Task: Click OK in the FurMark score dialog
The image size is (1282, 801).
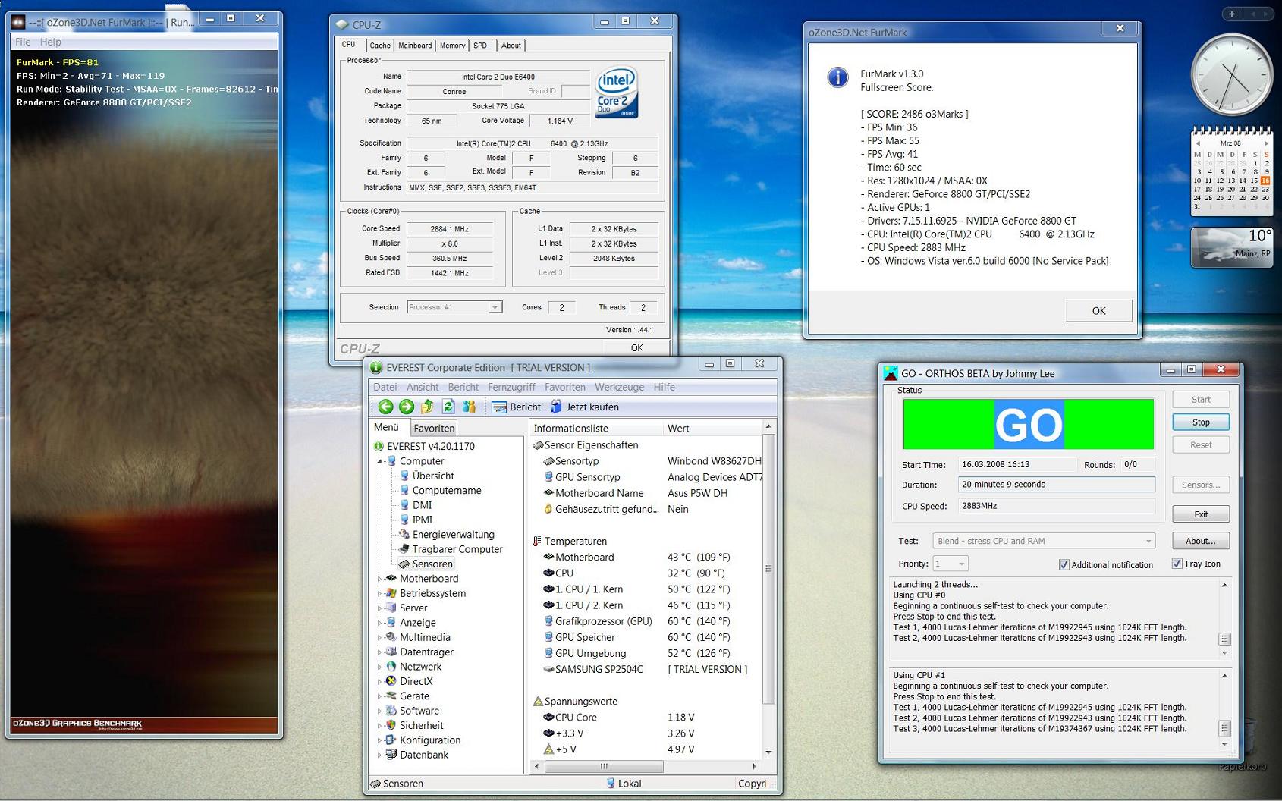Action: tap(1098, 310)
